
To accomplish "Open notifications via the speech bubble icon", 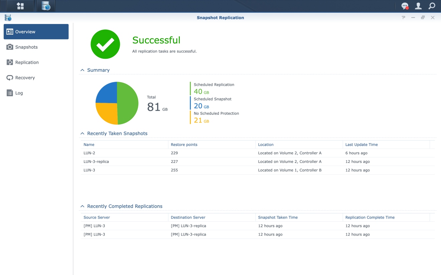I will tap(405, 6).
